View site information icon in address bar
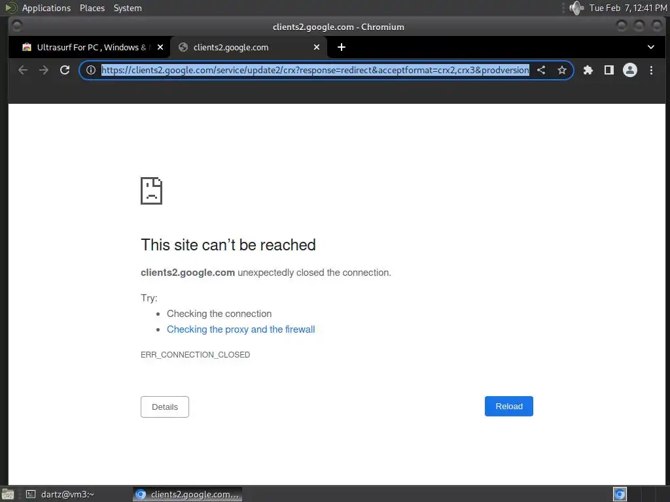670x502 pixels. [90, 70]
